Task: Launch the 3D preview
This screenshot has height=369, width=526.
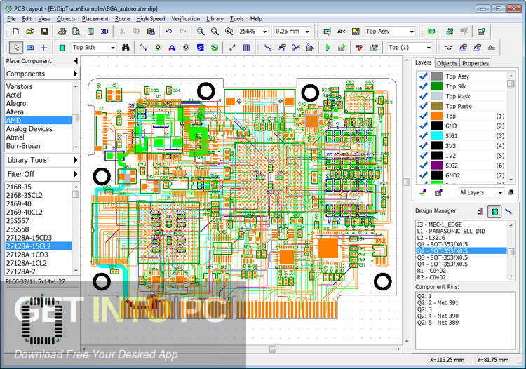Action: click(x=104, y=32)
